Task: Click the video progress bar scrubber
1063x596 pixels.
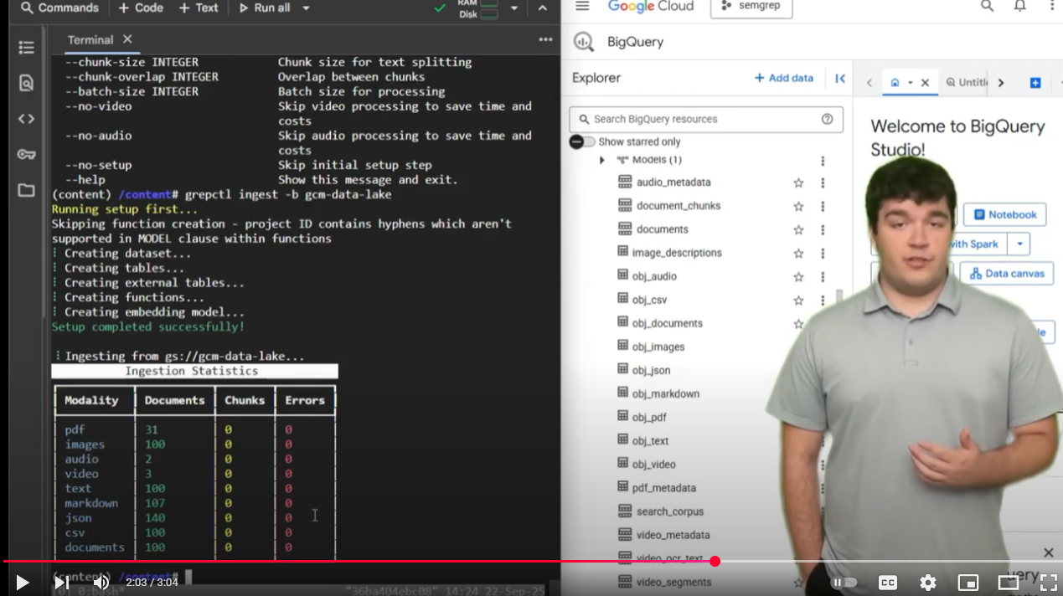Action: (715, 561)
